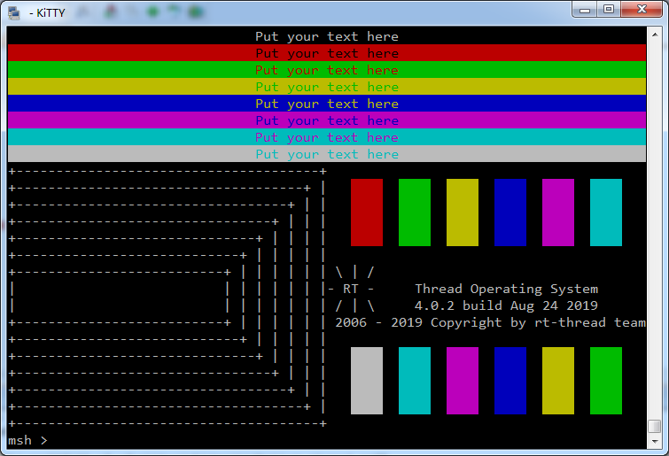
Task: Click the msh command prompt
Action: pos(27,440)
